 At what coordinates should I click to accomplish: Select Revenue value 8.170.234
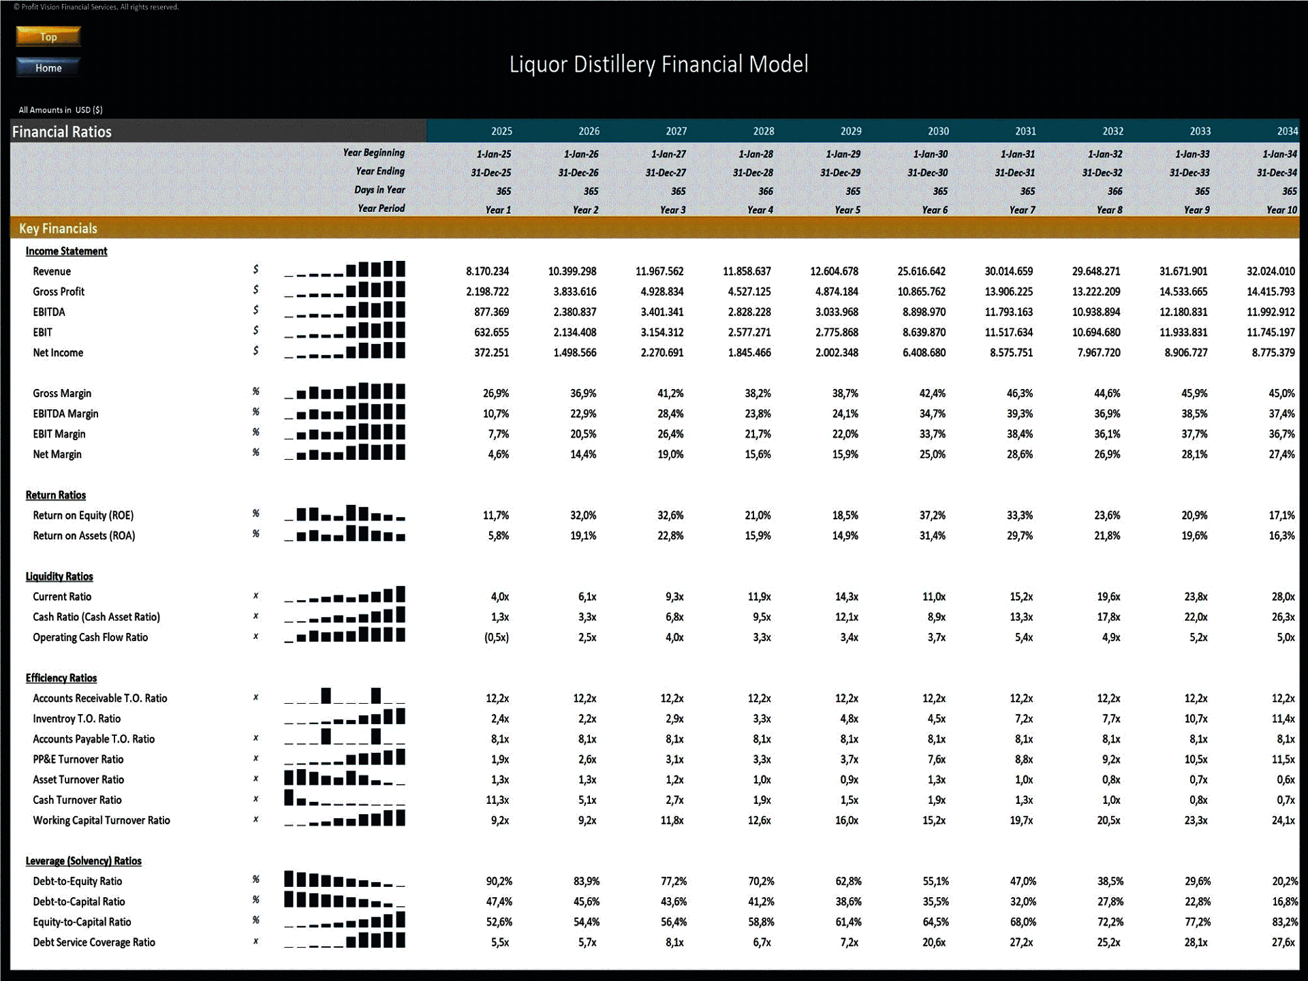point(487,271)
